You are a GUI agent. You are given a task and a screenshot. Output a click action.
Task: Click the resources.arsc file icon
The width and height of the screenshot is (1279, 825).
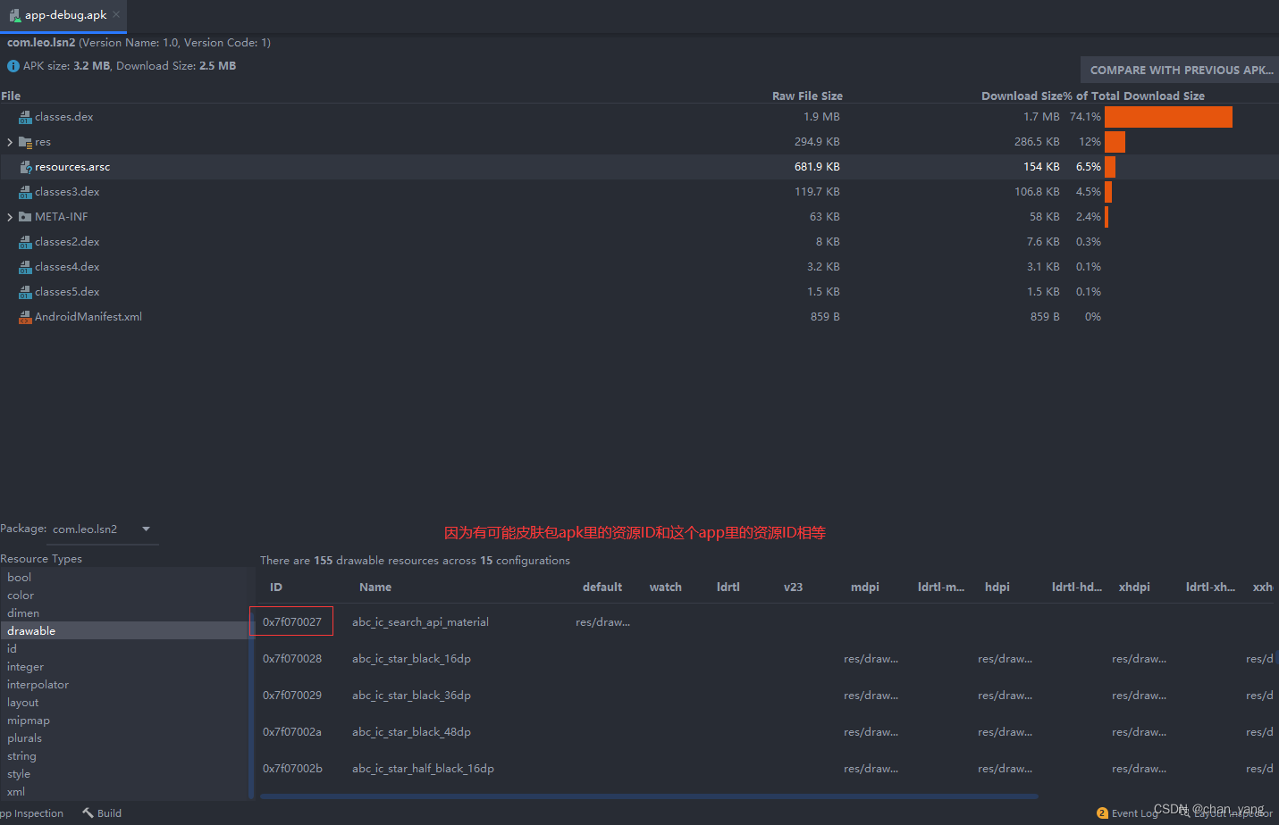[x=26, y=167]
